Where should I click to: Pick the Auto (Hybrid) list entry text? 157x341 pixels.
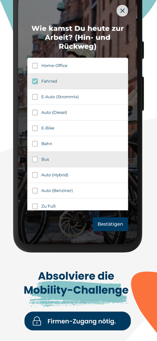[x=55, y=175]
